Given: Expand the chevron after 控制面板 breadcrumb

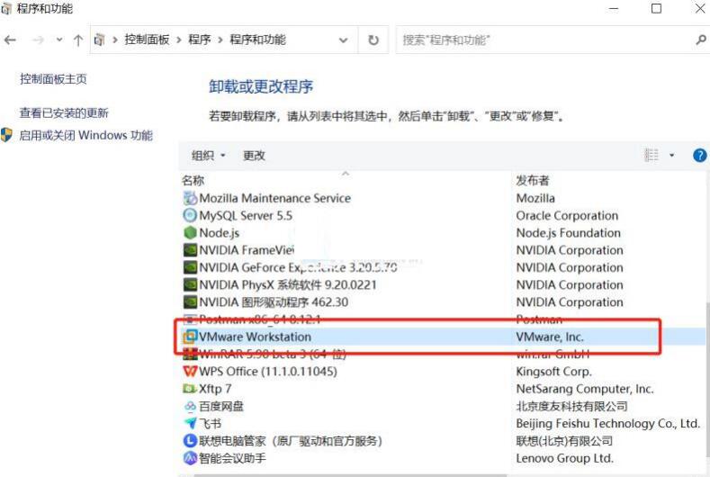Looking at the screenshot, I should click(x=179, y=40).
